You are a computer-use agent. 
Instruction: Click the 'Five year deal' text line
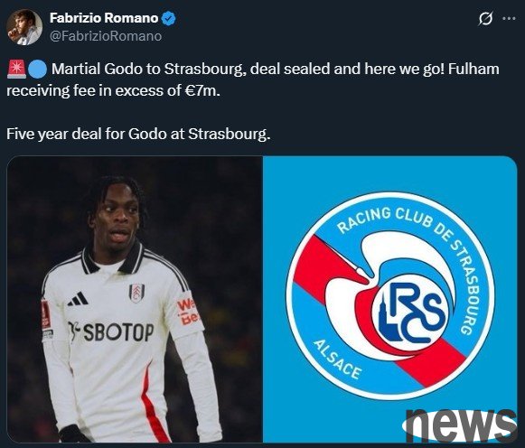click(138, 135)
